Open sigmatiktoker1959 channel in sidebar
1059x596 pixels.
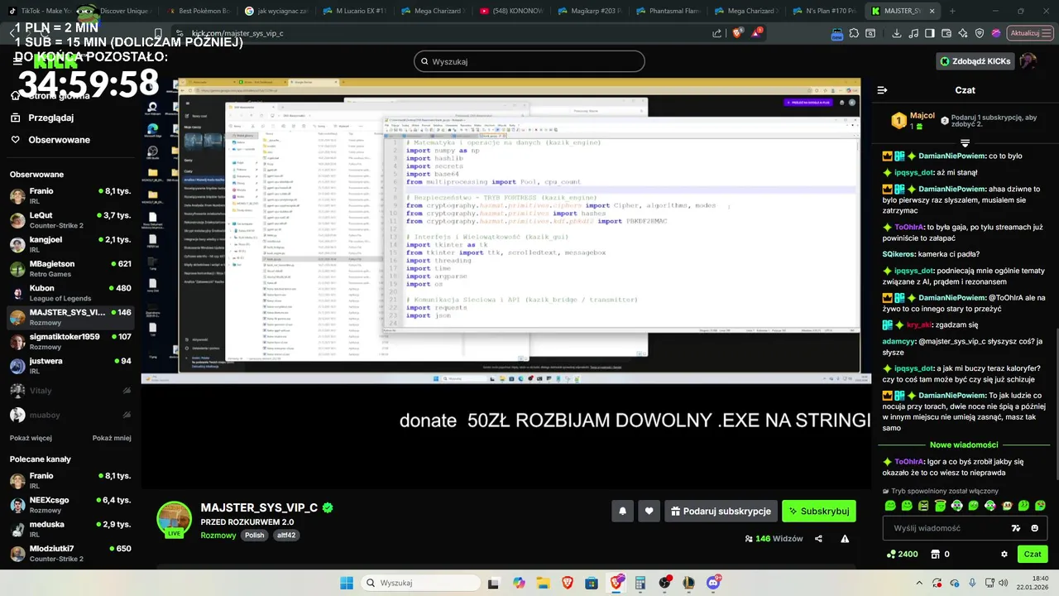pos(70,342)
